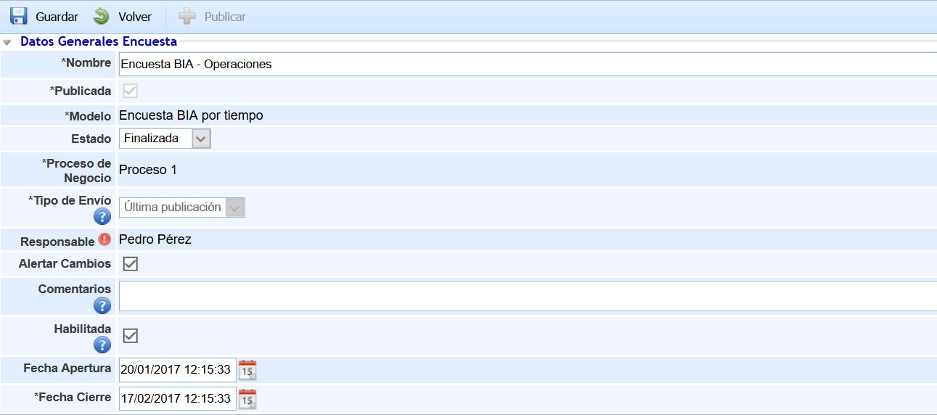The image size is (937, 415).
Task: Open the Fecha Apertura calendar picker
Action: click(x=247, y=370)
